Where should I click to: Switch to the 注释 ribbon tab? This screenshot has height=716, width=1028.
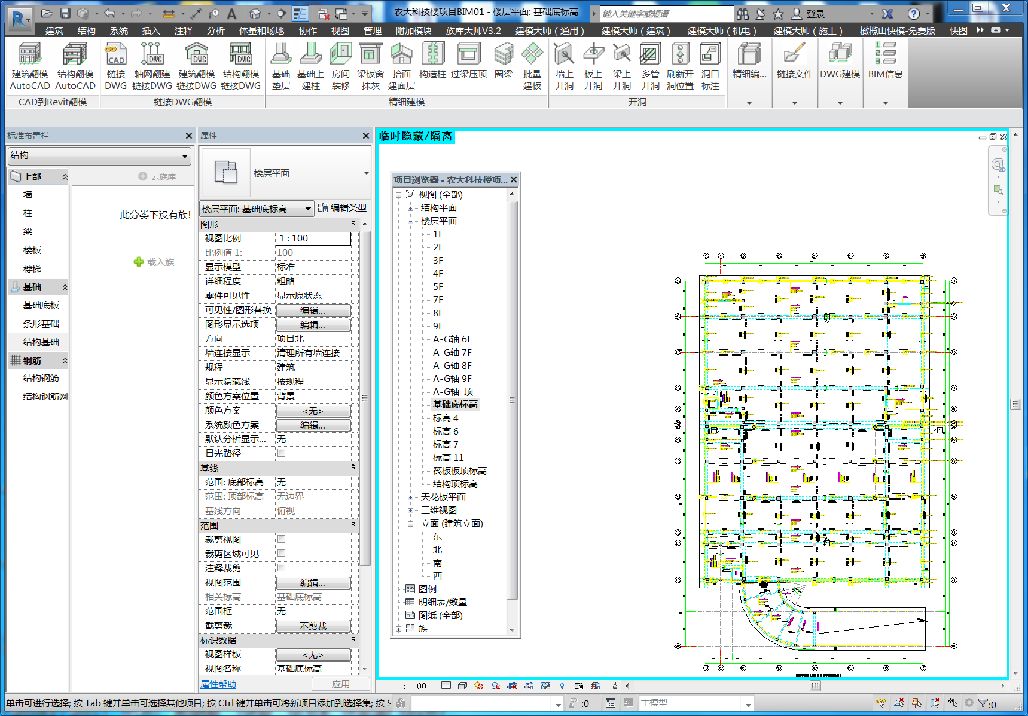184,30
